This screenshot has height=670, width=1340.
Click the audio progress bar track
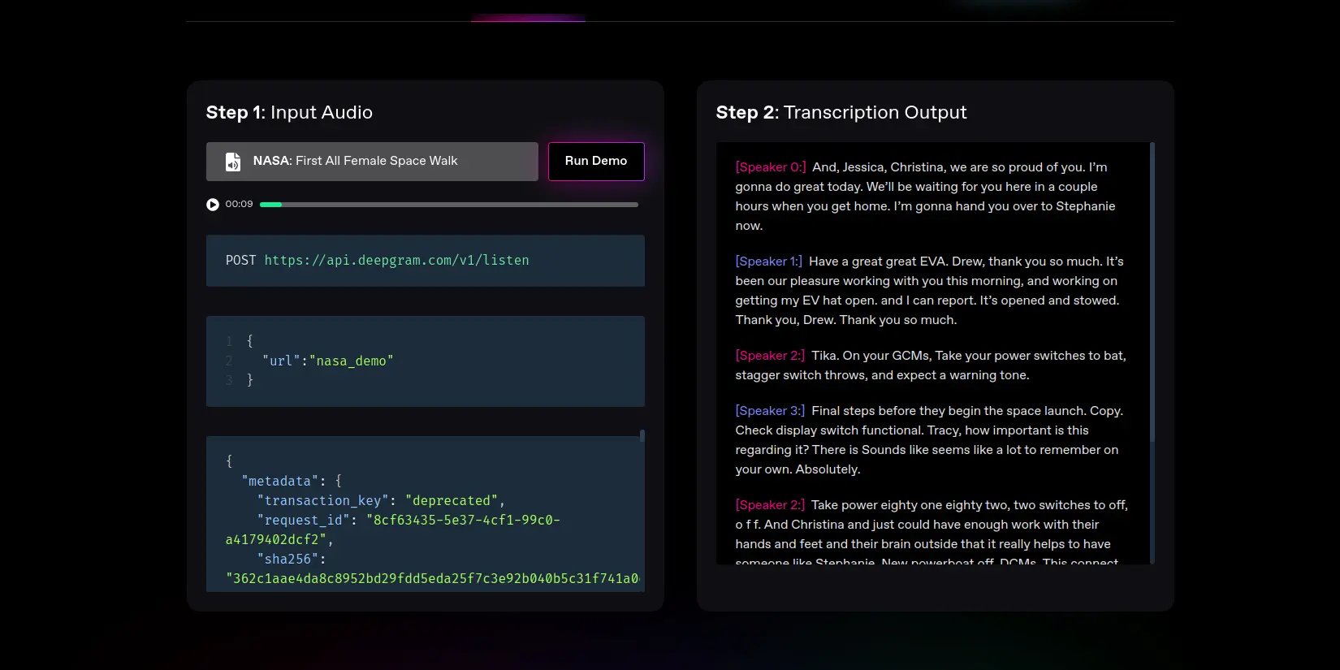click(448, 205)
